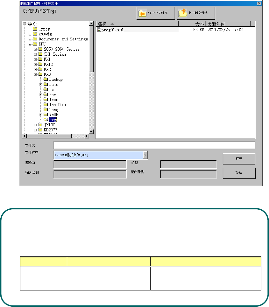The width and height of the screenshot is (269, 307).
Task: Expand the FX2 folder
Action: 35,69
